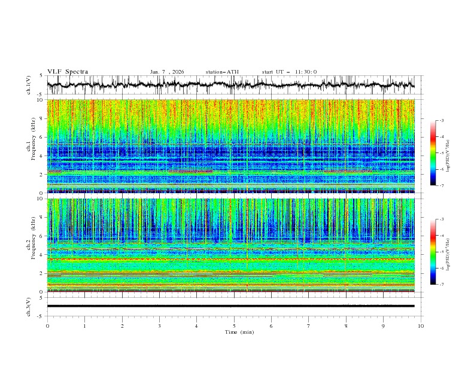Click time axis tick label "10"
Image resolution: width=474 pixels, height=366 pixels.
(x=421, y=326)
